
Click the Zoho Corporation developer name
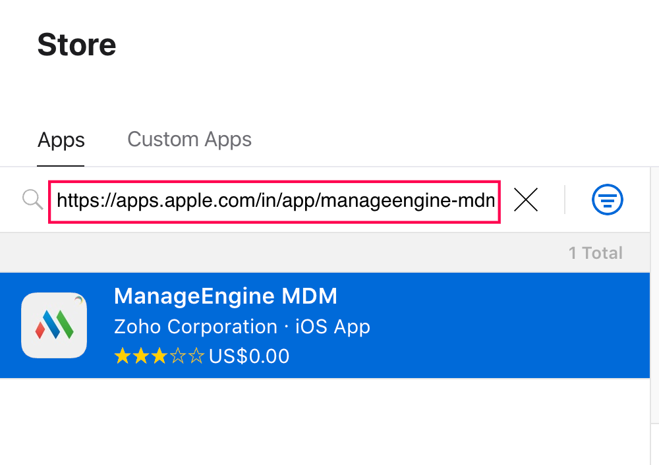[195, 327]
